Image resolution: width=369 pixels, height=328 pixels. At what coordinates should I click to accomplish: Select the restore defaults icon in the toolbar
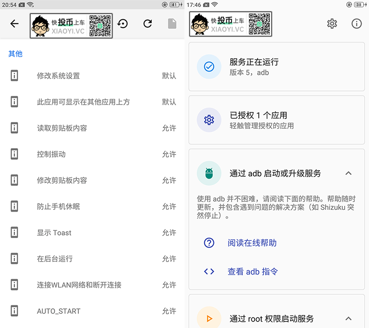pos(123,24)
